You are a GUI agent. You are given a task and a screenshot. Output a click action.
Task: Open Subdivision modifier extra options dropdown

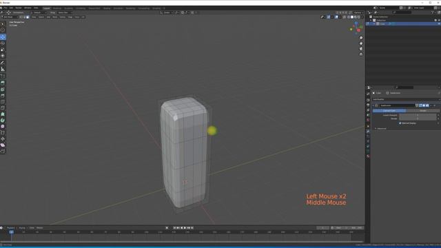coord(431,105)
